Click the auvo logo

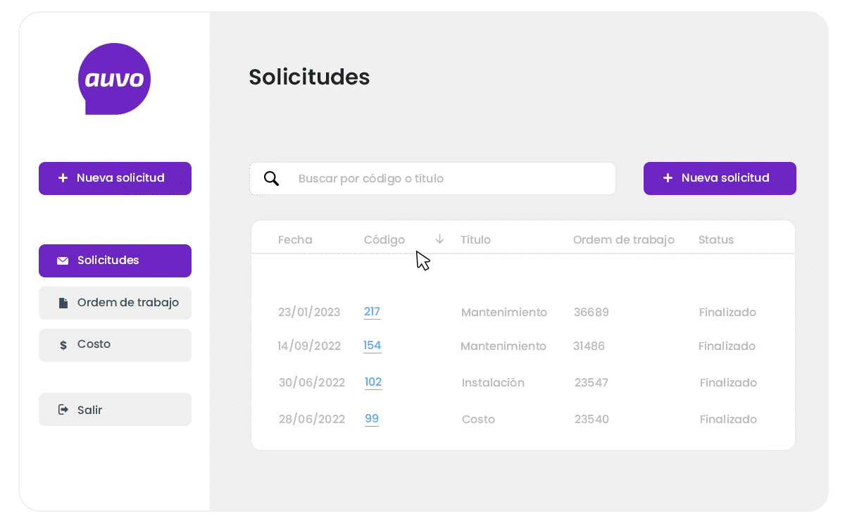(x=114, y=79)
